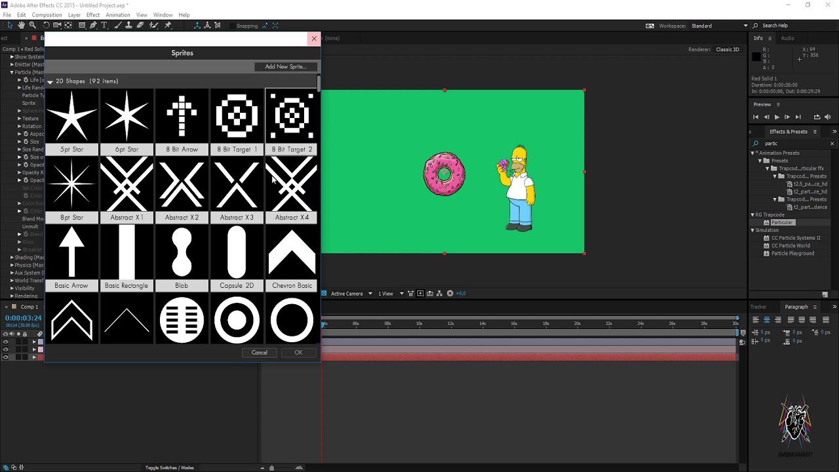Image resolution: width=839 pixels, height=472 pixels.
Task: Click Cancel in Sprites dialog
Action: pyautogui.click(x=260, y=353)
